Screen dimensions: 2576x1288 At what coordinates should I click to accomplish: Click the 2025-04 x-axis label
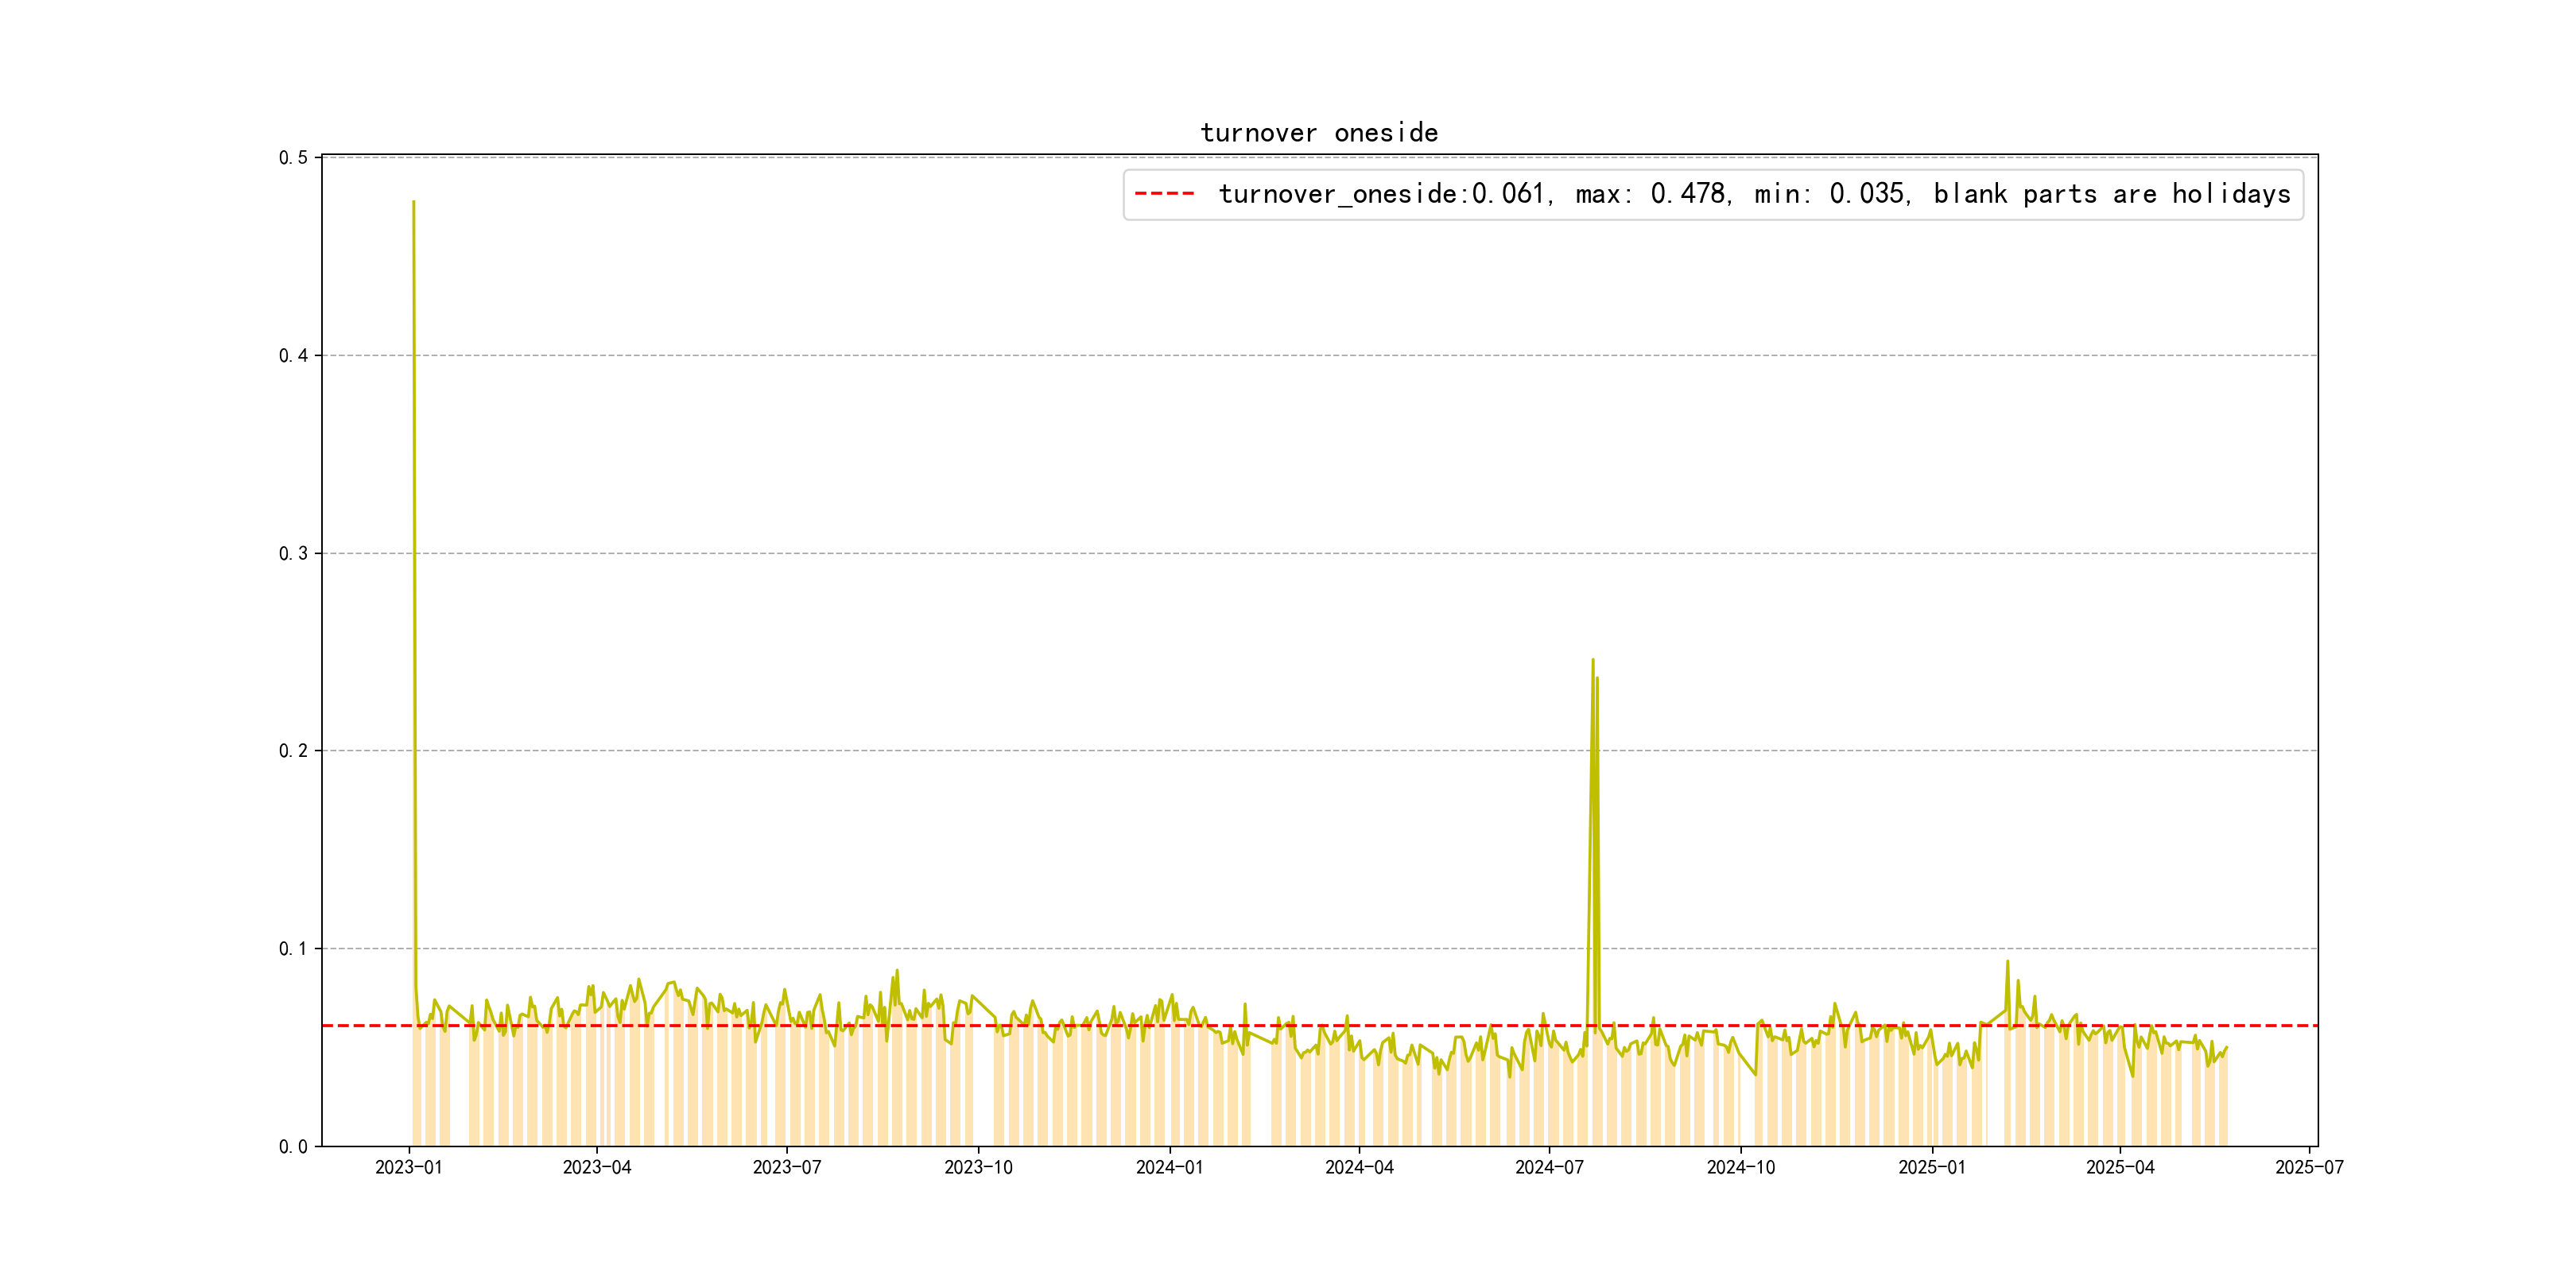click(x=2120, y=1167)
